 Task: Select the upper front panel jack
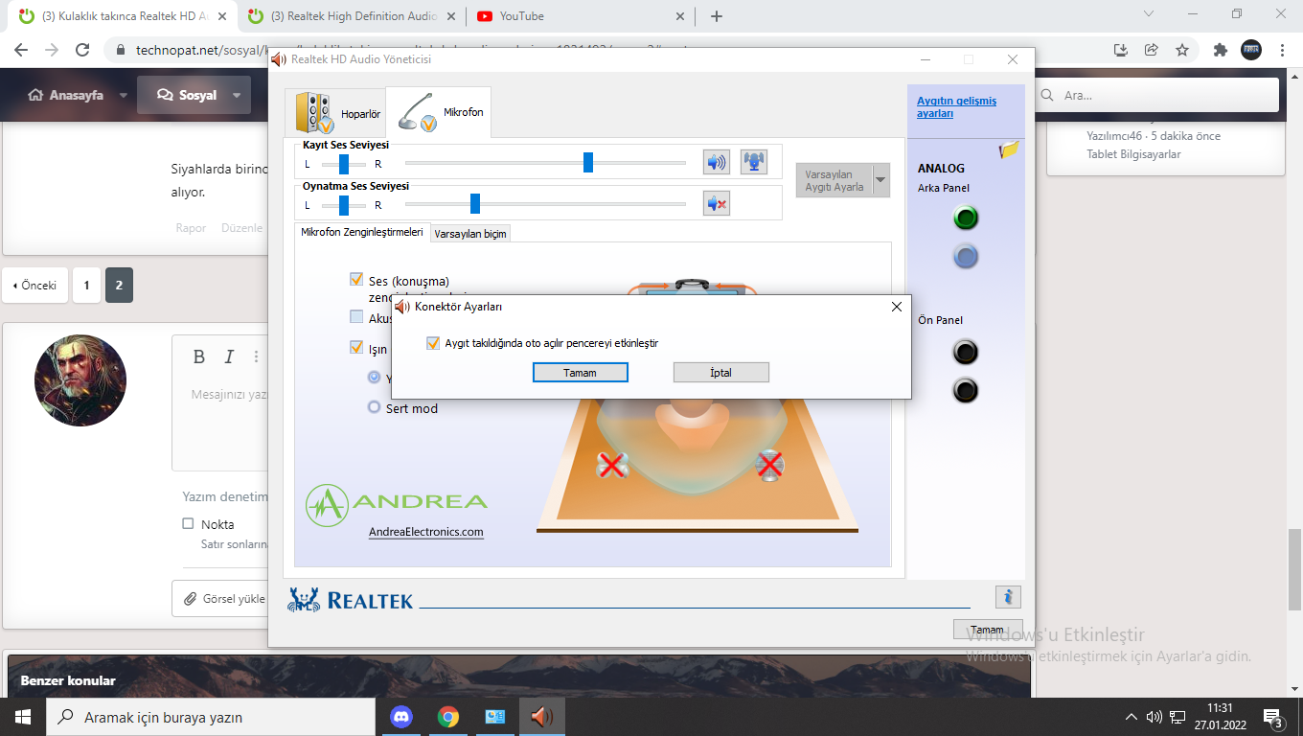click(x=966, y=353)
